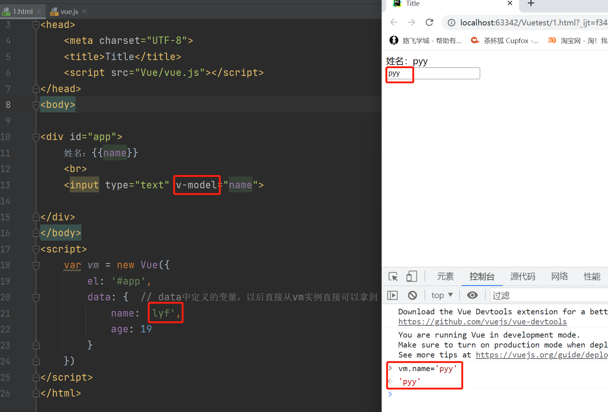
Task: Clear the console with the ban icon
Action: tap(412, 295)
